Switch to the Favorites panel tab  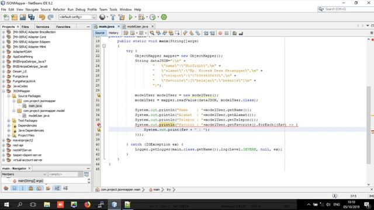63,27
